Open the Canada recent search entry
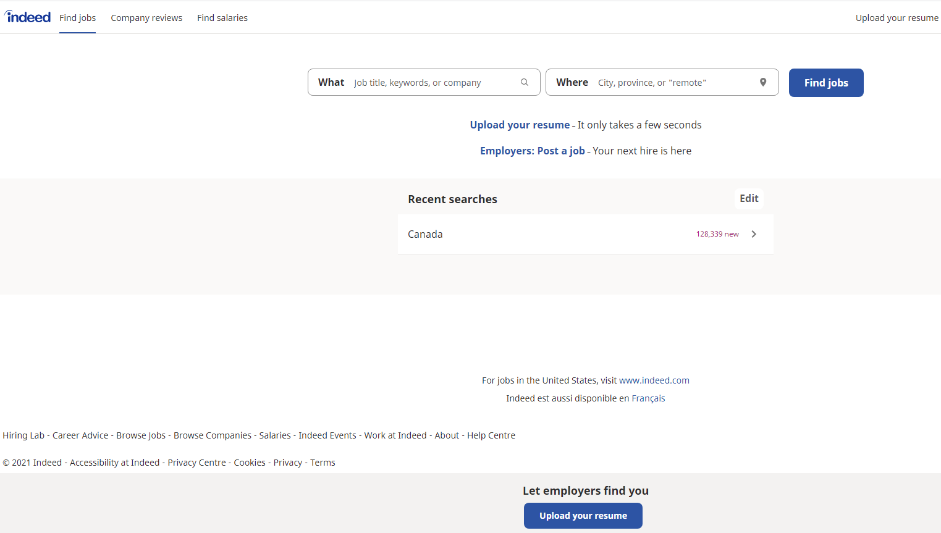Viewport: 941px width, 533px height. (x=425, y=234)
